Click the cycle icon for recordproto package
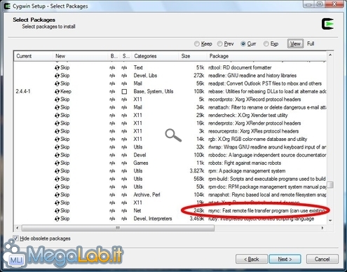The image size is (347, 272). (x=57, y=100)
